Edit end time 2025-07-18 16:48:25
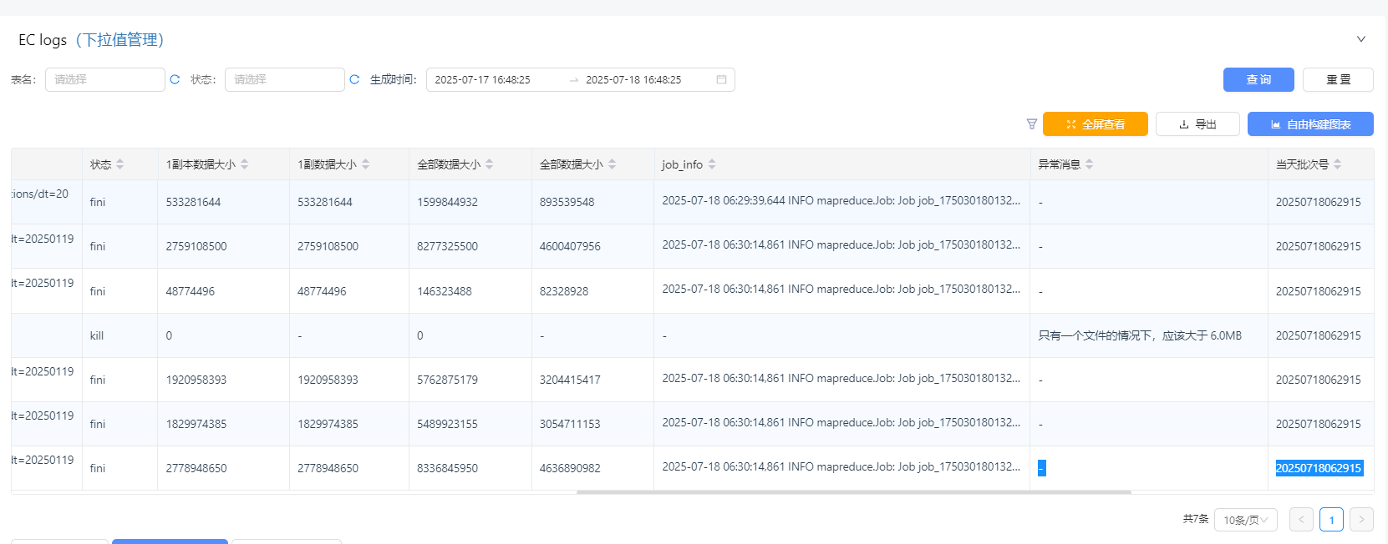 (633, 80)
